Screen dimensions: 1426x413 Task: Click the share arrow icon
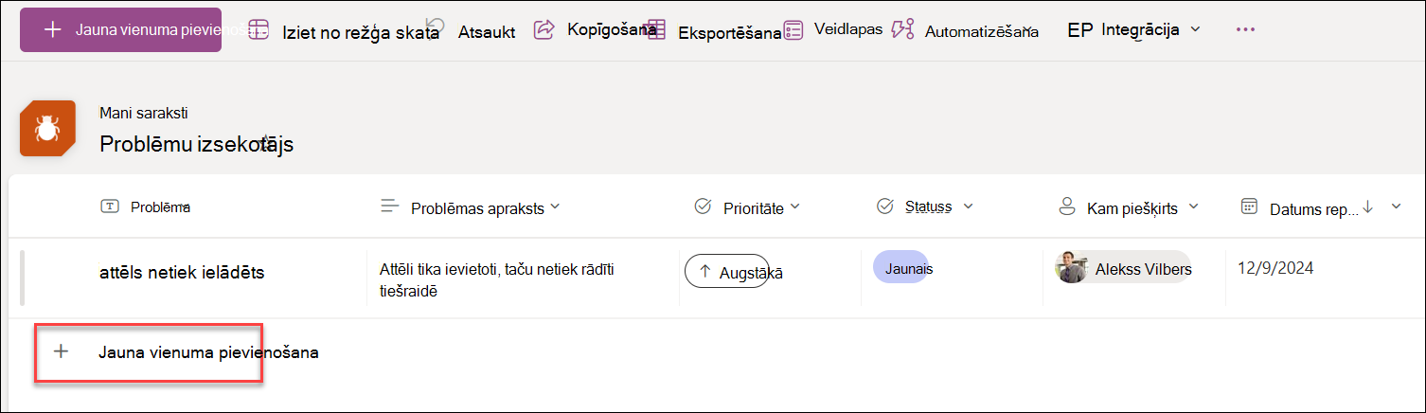(544, 29)
